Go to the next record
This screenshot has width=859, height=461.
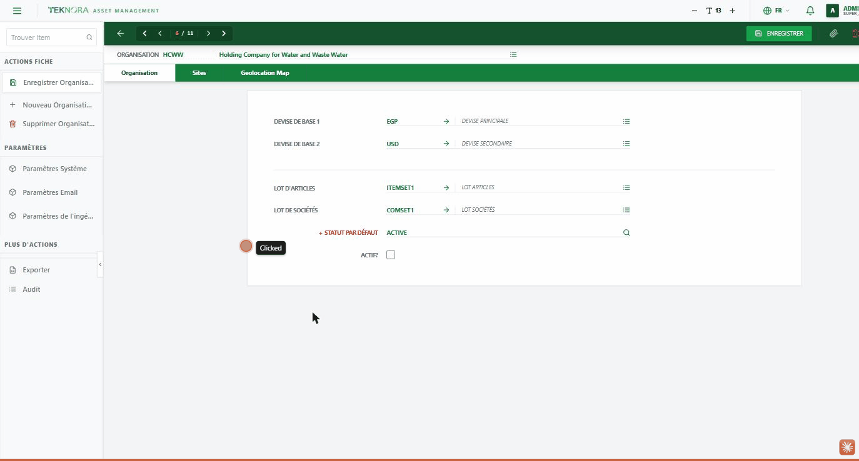coord(208,33)
